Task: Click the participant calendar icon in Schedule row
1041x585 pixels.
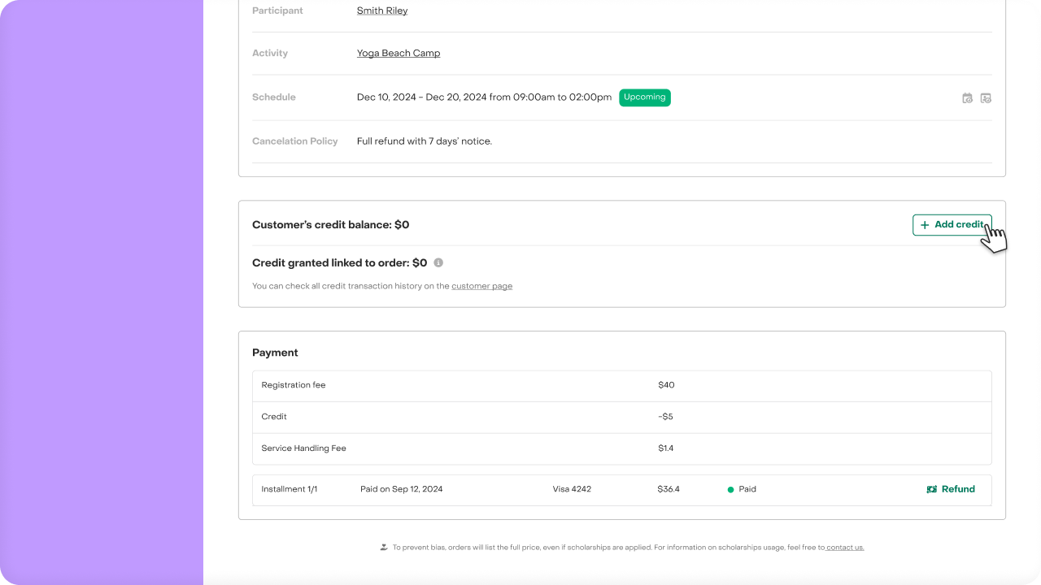Action: coord(986,98)
